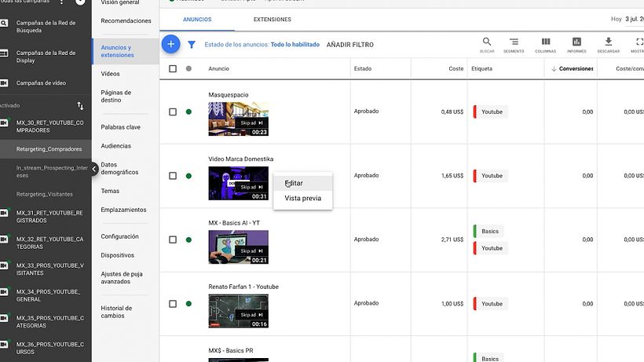
Task: Sort by the Coste column header
Action: coord(456,68)
